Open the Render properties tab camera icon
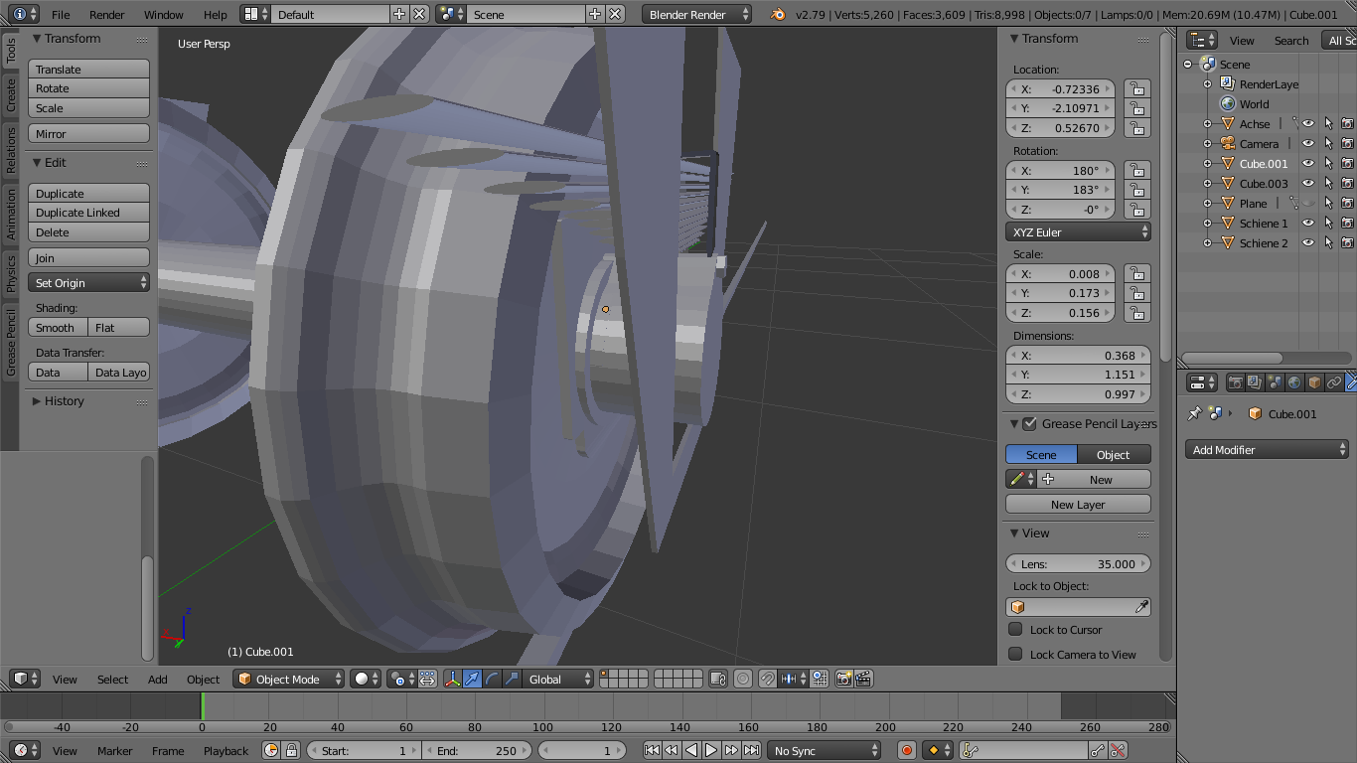This screenshot has height=763, width=1357. click(x=1235, y=382)
